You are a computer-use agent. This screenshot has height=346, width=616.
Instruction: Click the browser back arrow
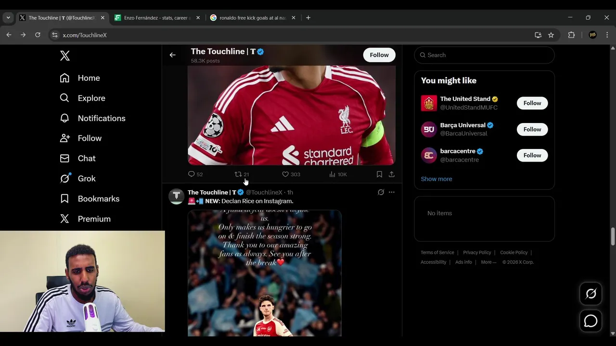click(x=9, y=35)
